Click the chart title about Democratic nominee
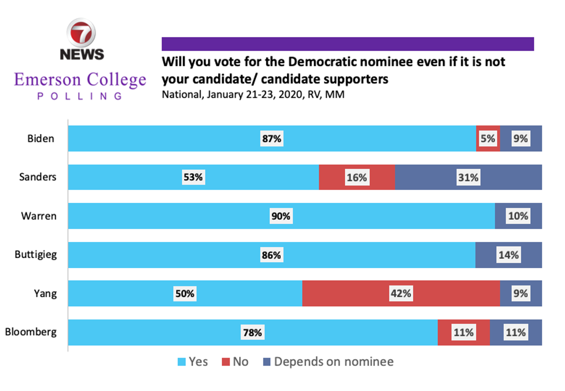This screenshot has height=391, width=565. coord(333,70)
